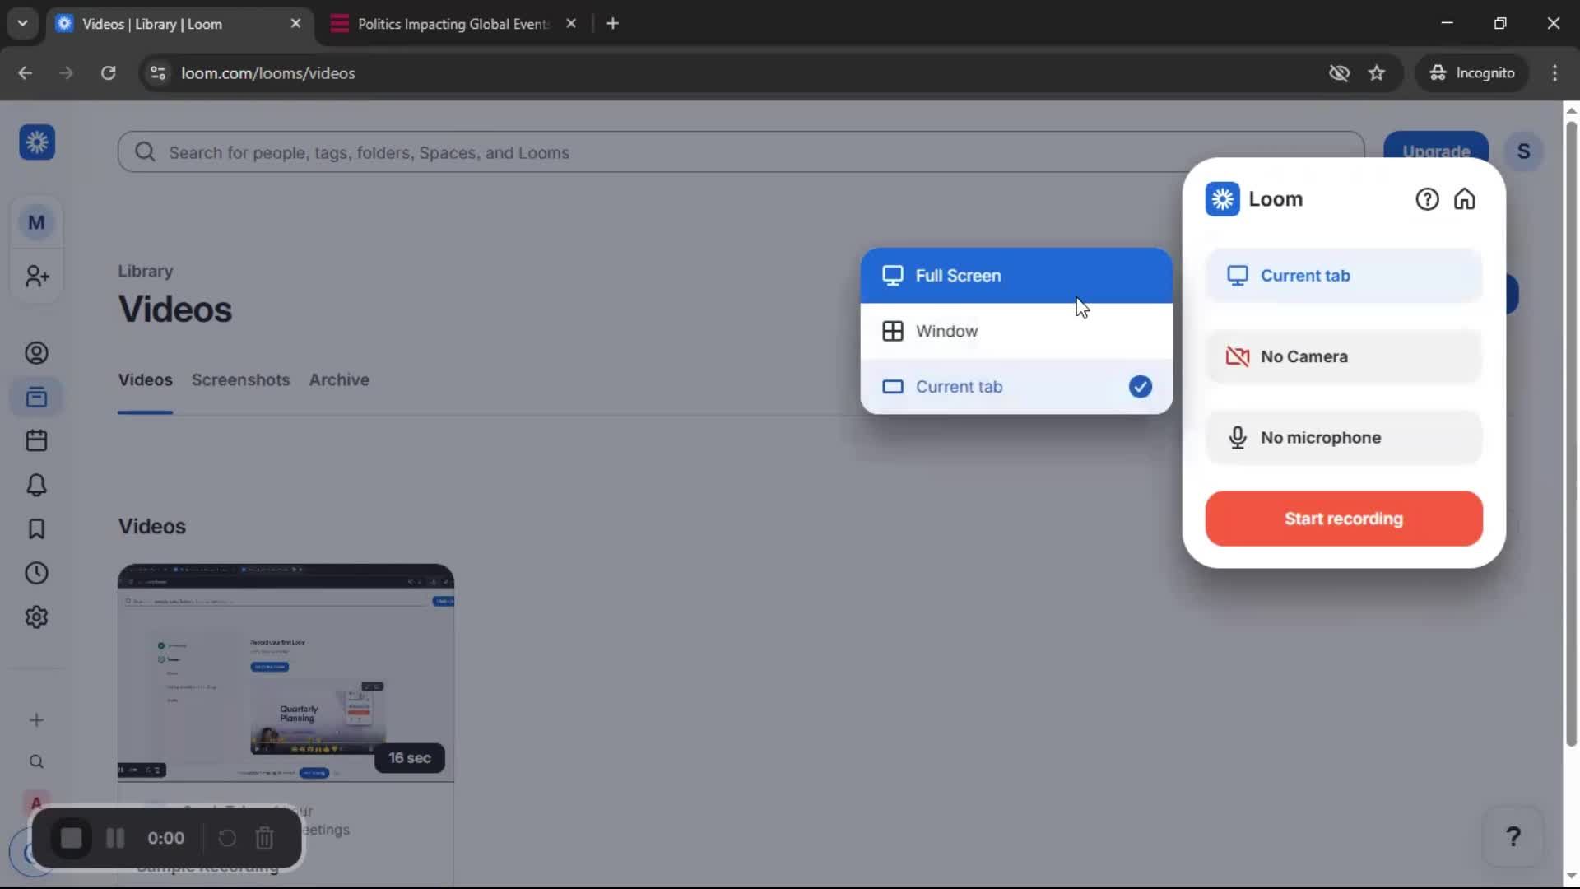Screen dimensions: 1580x889
Task: Toggle microphone off with No microphone option
Action: pyautogui.click(x=1342, y=438)
